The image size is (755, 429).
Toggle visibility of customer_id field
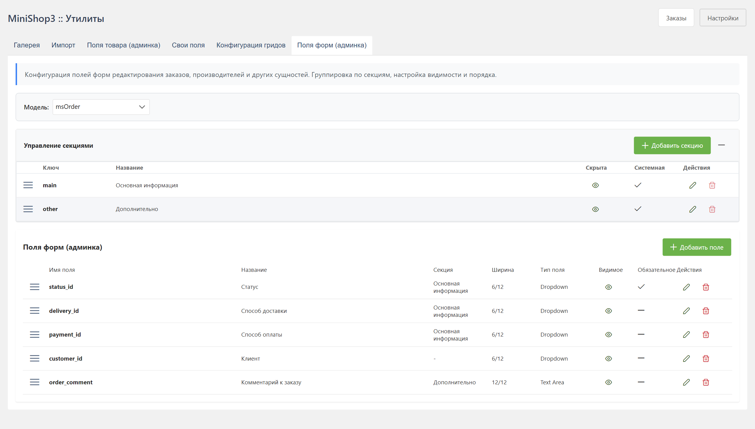[x=608, y=358]
